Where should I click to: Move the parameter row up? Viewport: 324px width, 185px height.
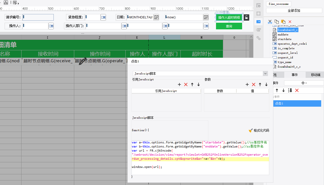click(260, 84)
